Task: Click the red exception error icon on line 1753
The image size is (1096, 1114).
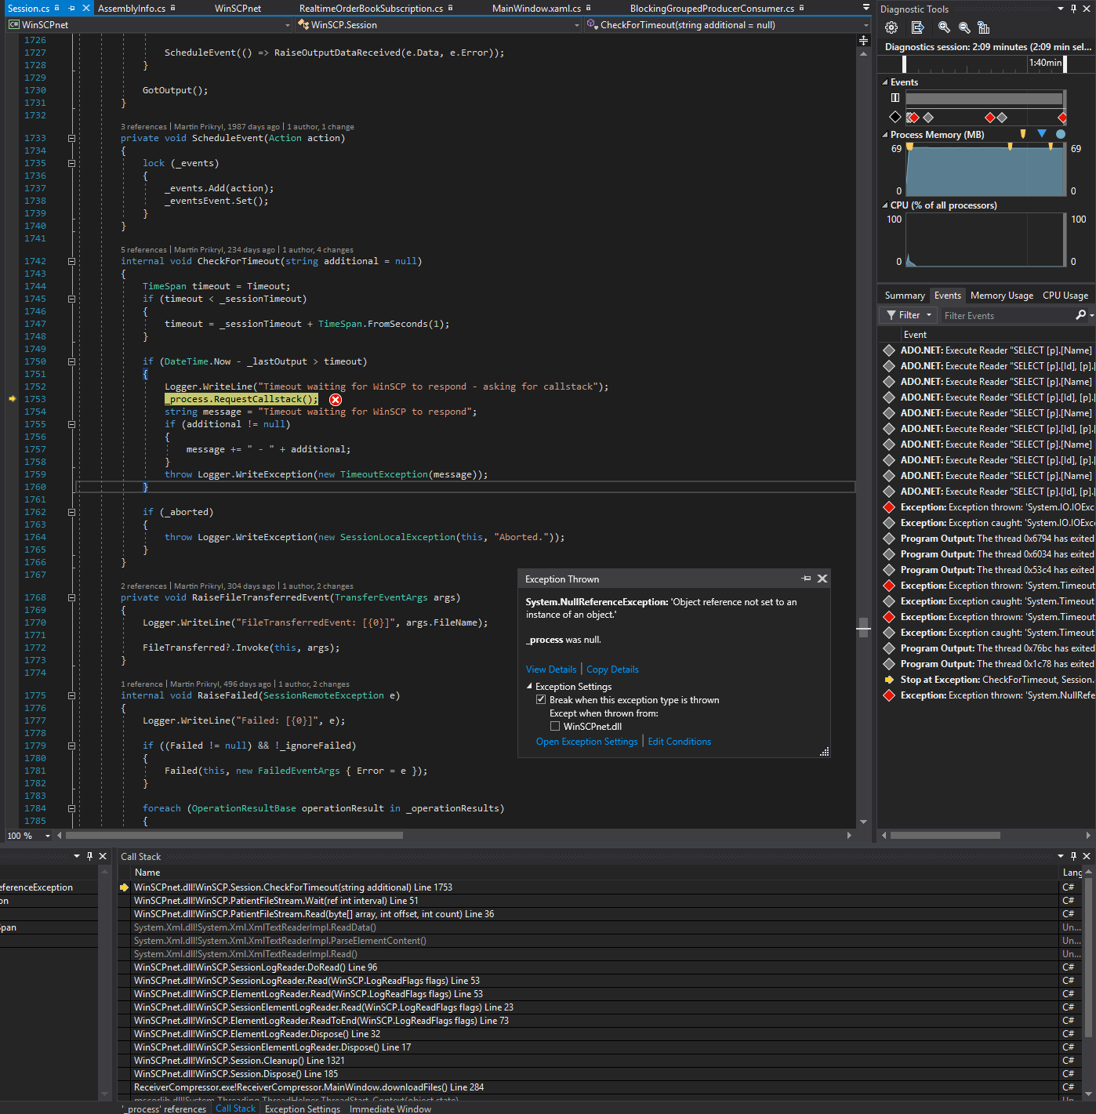Action: [336, 400]
